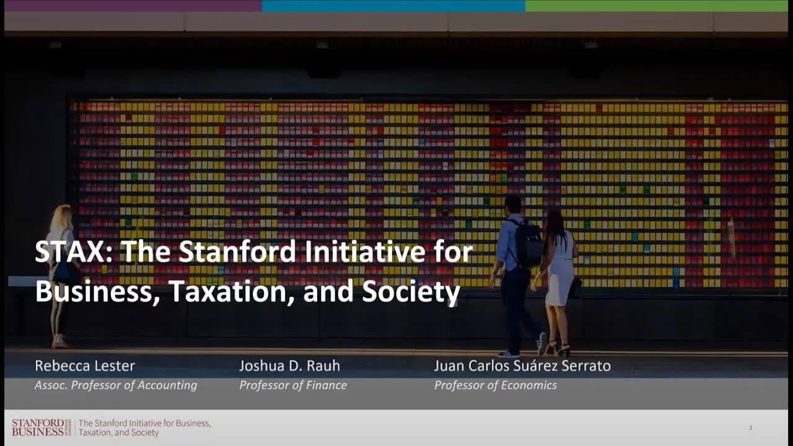The height and width of the screenshot is (446, 793).
Task: Select the name "Joshua D. Rauh"
Action: (289, 365)
